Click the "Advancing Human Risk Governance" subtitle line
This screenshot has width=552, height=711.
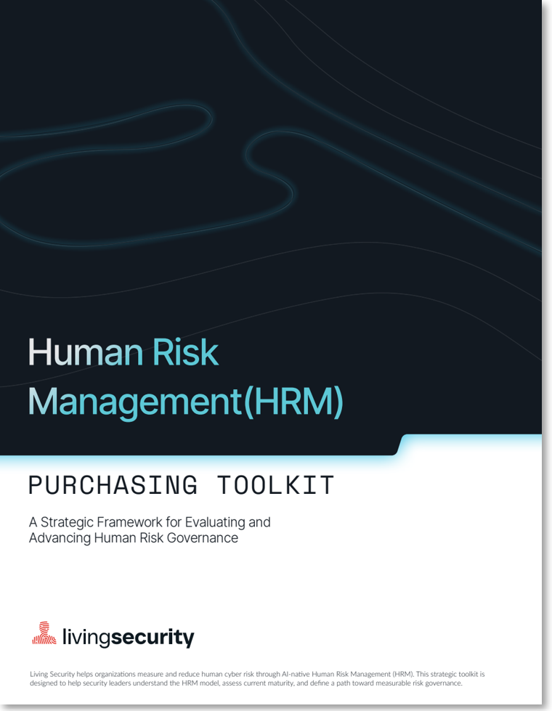(x=133, y=538)
